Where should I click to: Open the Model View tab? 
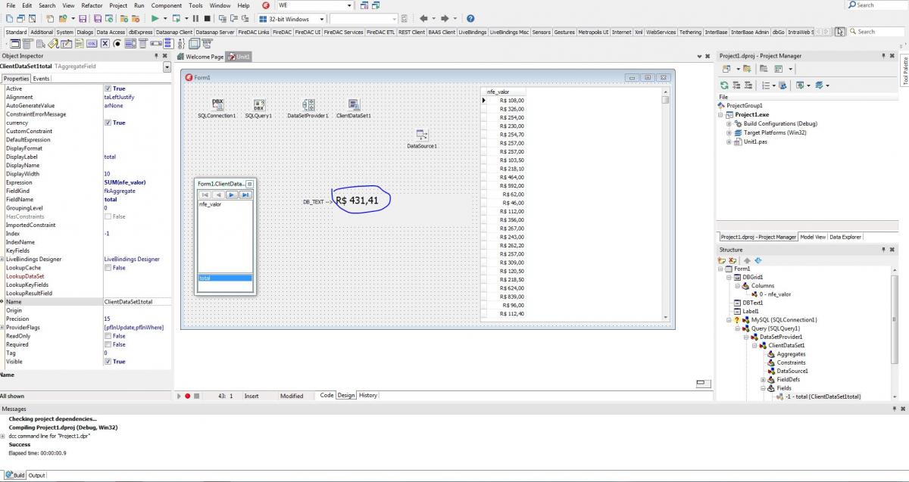813,237
